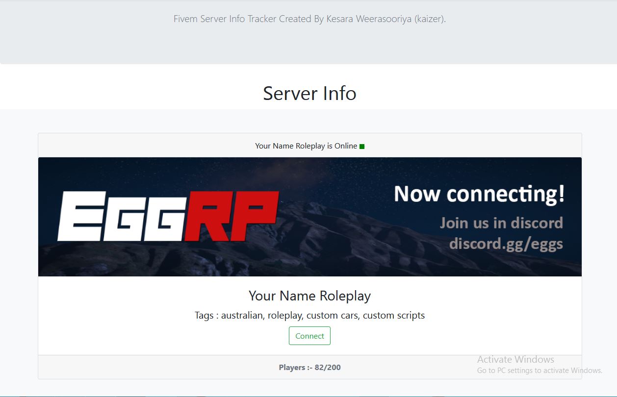This screenshot has height=397, width=617.
Task: Click the discord.gg/eggs link text
Action: [507, 244]
